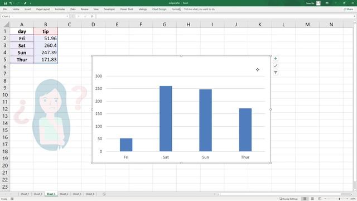This screenshot has width=357, height=201.
Task: Select column N header
Action: (331, 25)
